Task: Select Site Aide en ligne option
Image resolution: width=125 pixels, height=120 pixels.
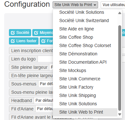Action: tap(77, 29)
